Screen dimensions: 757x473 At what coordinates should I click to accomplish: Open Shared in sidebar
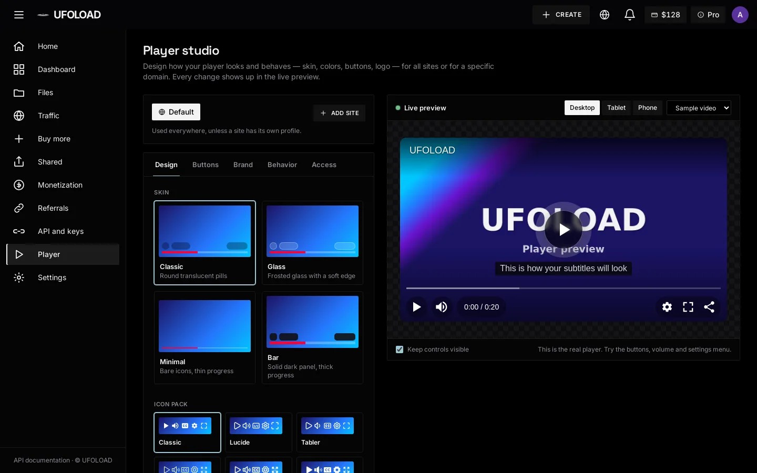click(63, 162)
